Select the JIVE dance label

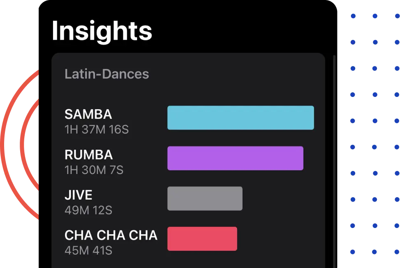[78, 195]
